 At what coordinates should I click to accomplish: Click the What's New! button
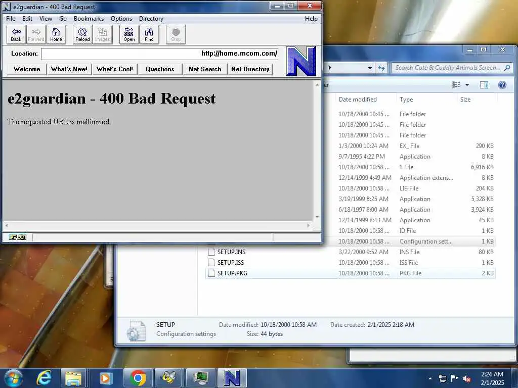click(x=69, y=69)
